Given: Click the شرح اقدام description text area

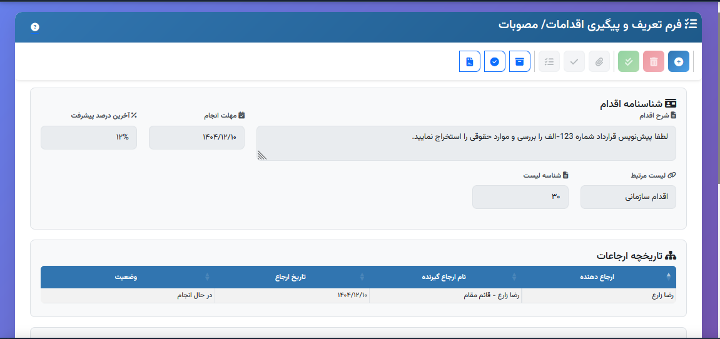Looking at the screenshot, I should pyautogui.click(x=466, y=143).
